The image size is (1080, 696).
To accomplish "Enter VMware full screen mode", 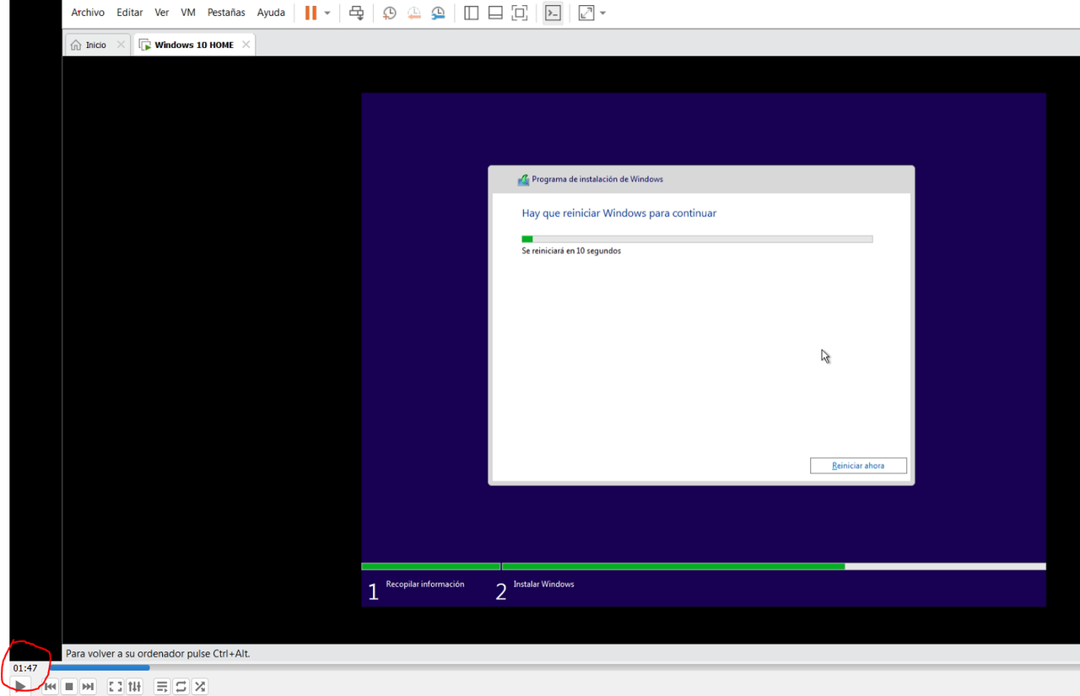I will (x=520, y=13).
